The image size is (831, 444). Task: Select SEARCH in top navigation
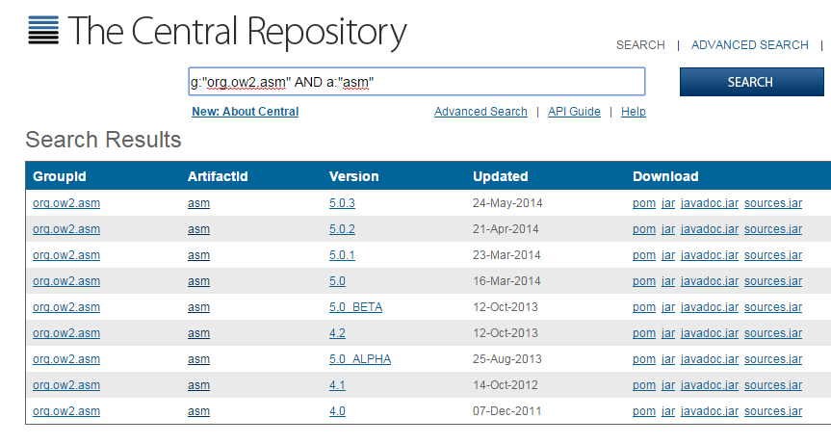(640, 45)
